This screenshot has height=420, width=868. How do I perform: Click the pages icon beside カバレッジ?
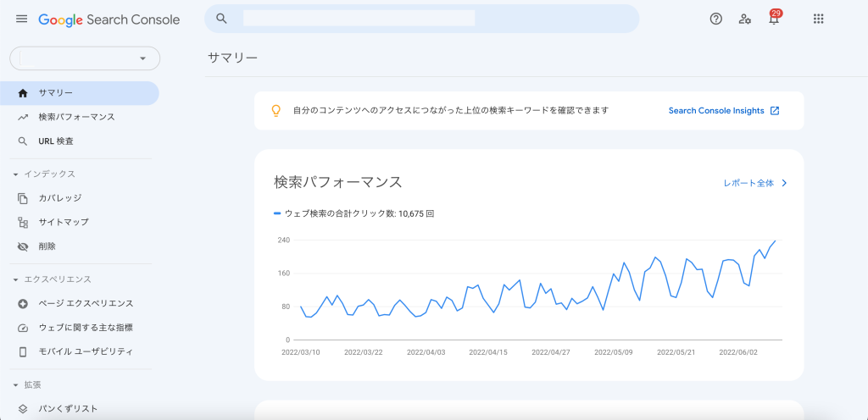(23, 198)
